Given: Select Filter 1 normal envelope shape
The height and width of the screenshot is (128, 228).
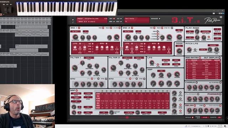Looking at the screenshot, I should coord(92,79).
